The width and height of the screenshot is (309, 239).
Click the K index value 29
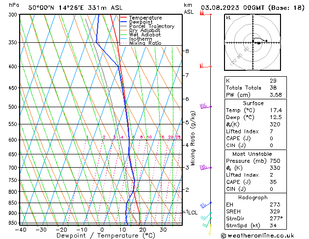click(x=273, y=81)
